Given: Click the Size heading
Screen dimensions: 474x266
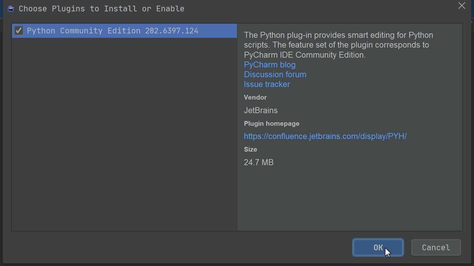Looking at the screenshot, I should tap(250, 149).
